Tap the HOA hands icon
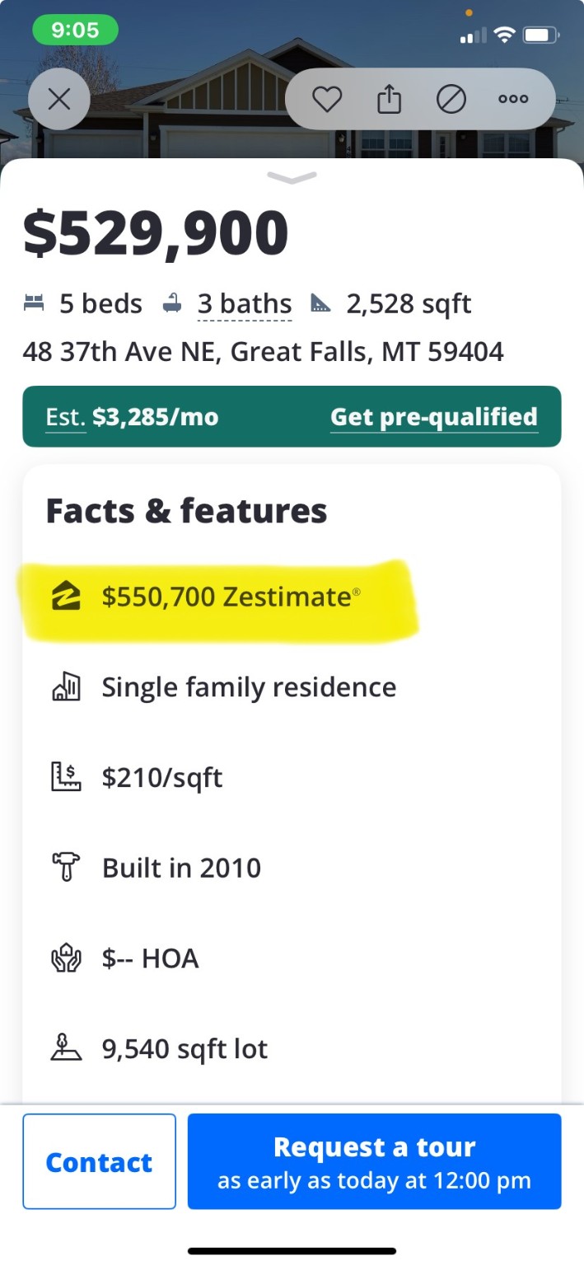The width and height of the screenshot is (584, 1266). click(66, 959)
